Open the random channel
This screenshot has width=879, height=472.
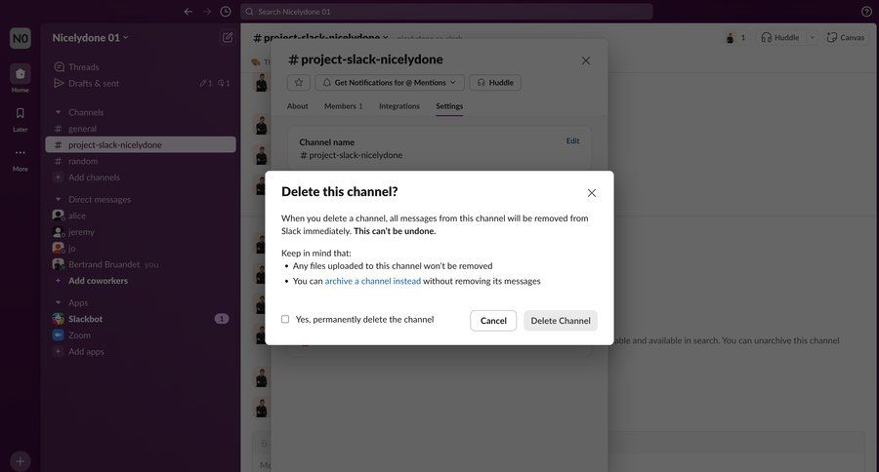83,161
